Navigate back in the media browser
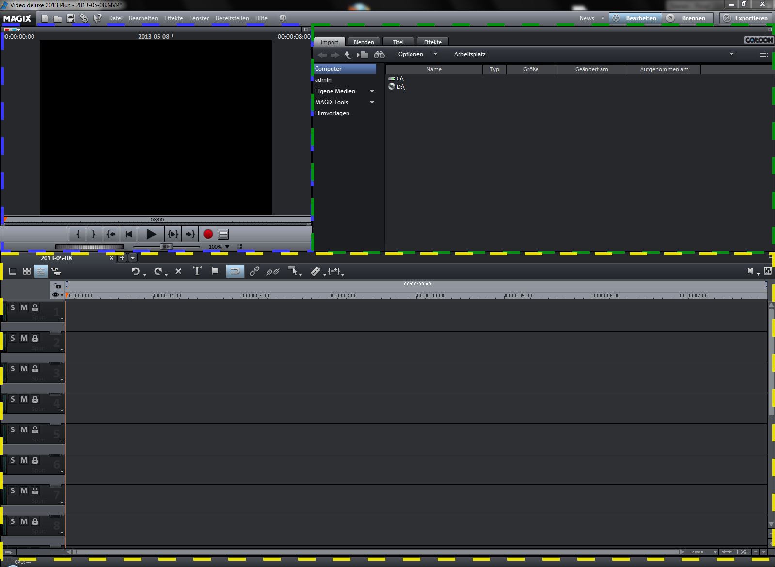Viewport: 775px width, 567px height. pos(322,55)
